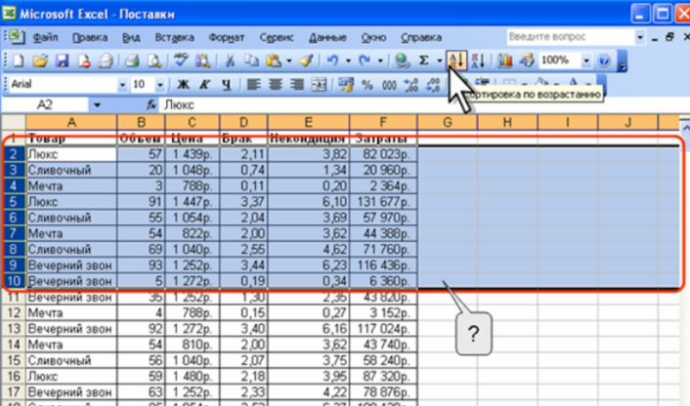690x406 pixels.
Task: Click row header 12
Action: (x=15, y=312)
